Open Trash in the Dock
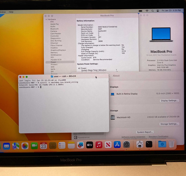Image resolution: width=186 pixels, height=176 pixels. 171,144
